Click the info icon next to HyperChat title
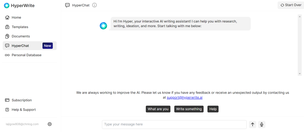The height and width of the screenshot is (132, 304). click(x=94, y=5)
